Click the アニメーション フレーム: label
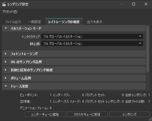 [34, 108]
